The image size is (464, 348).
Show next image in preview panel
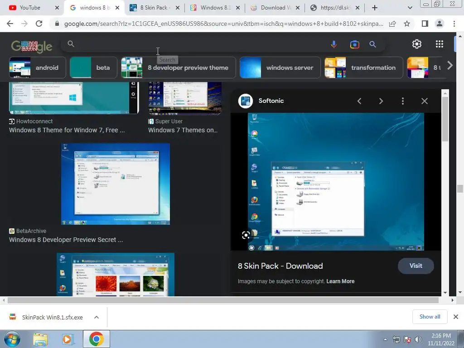381,101
